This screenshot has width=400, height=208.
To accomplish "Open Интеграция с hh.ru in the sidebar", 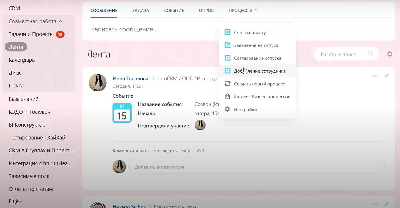I will 40,163.
